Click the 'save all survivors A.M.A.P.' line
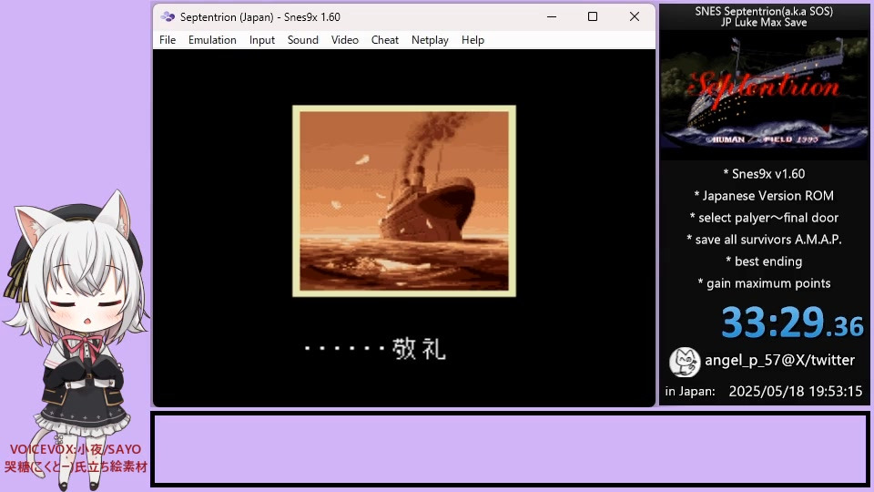The height and width of the screenshot is (492, 874). coord(764,240)
